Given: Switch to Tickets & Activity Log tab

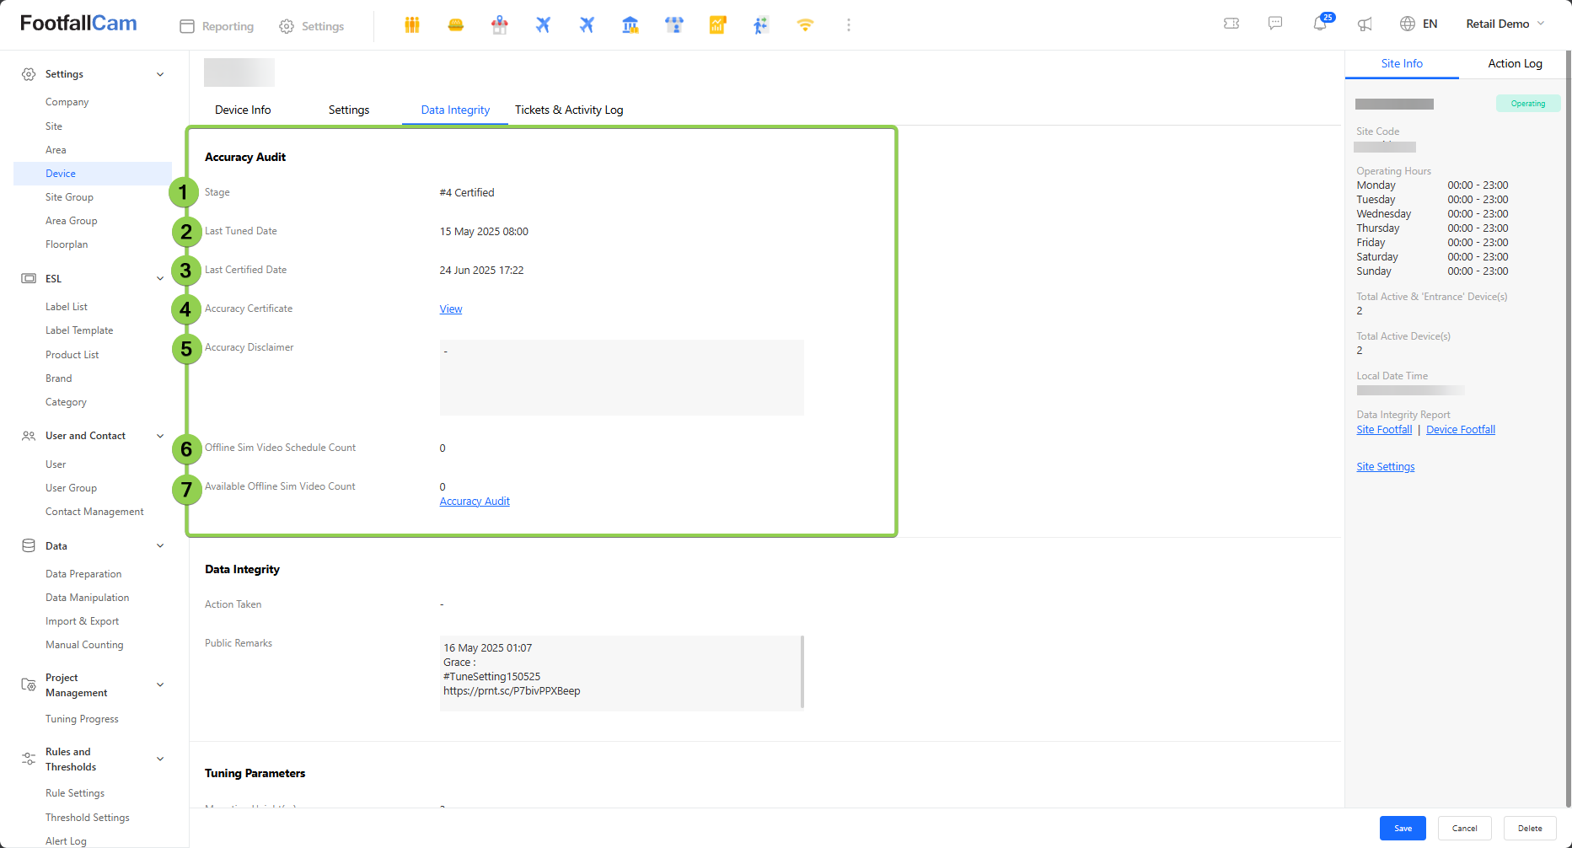Looking at the screenshot, I should (x=569, y=110).
